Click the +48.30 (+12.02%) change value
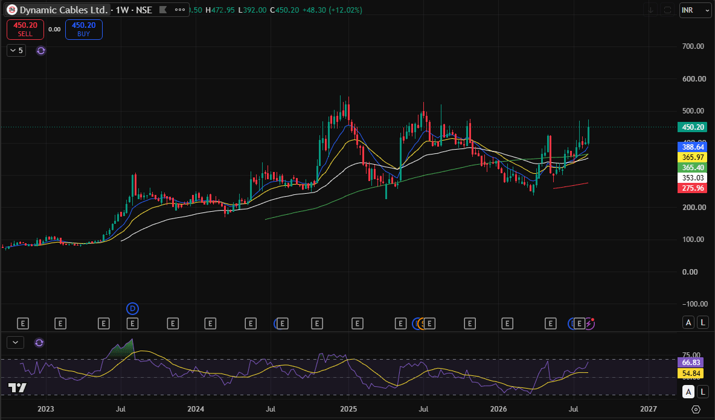The width and height of the screenshot is (715, 420). pyautogui.click(x=332, y=10)
